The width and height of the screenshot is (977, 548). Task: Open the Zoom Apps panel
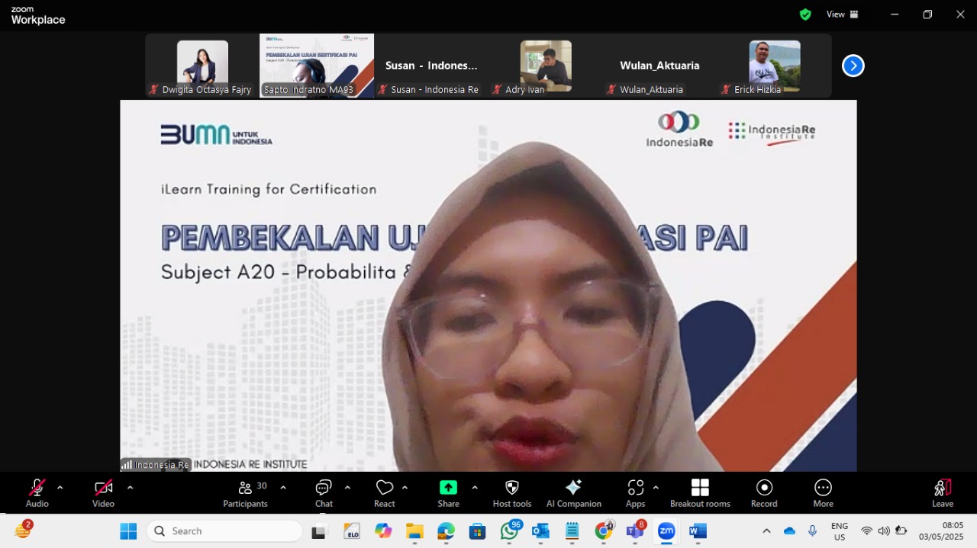click(x=635, y=493)
